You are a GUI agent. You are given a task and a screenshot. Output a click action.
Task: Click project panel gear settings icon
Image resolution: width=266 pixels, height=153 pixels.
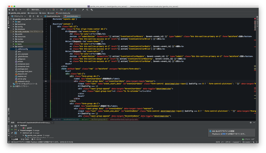[x=38, y=16]
